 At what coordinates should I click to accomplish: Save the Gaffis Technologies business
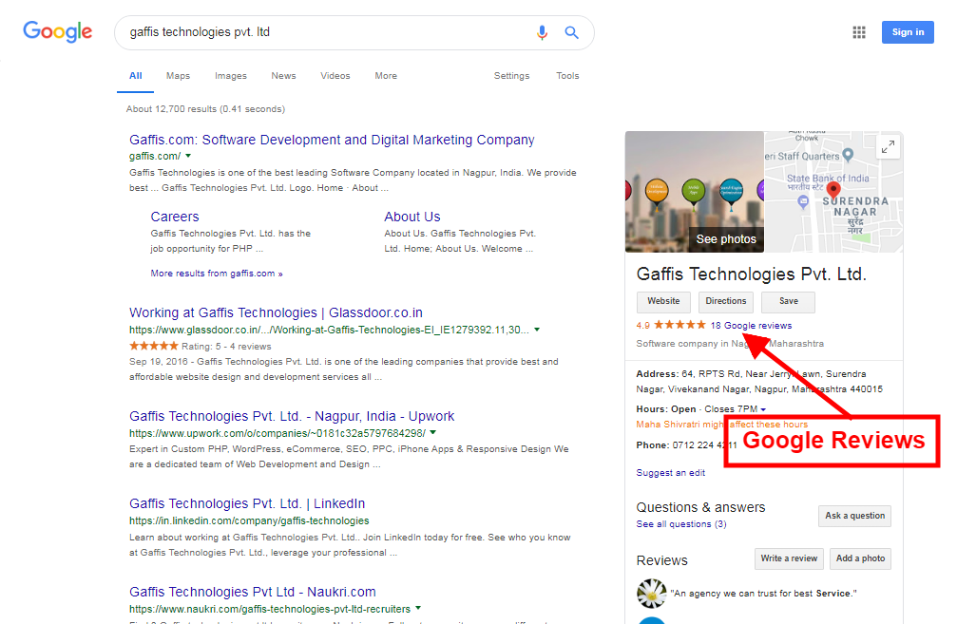pos(789,301)
